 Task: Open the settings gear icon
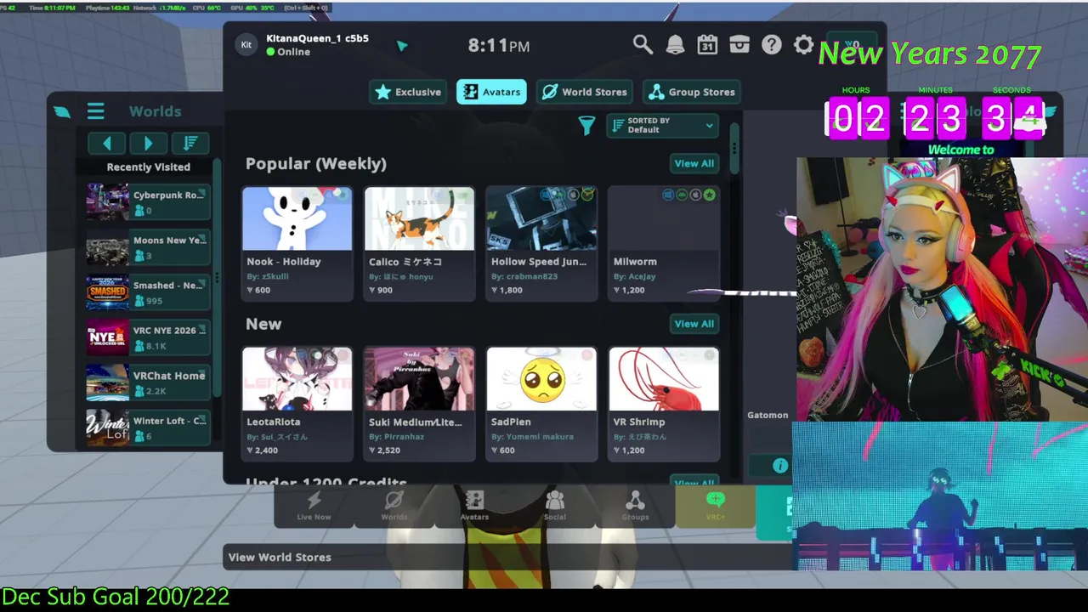point(803,45)
